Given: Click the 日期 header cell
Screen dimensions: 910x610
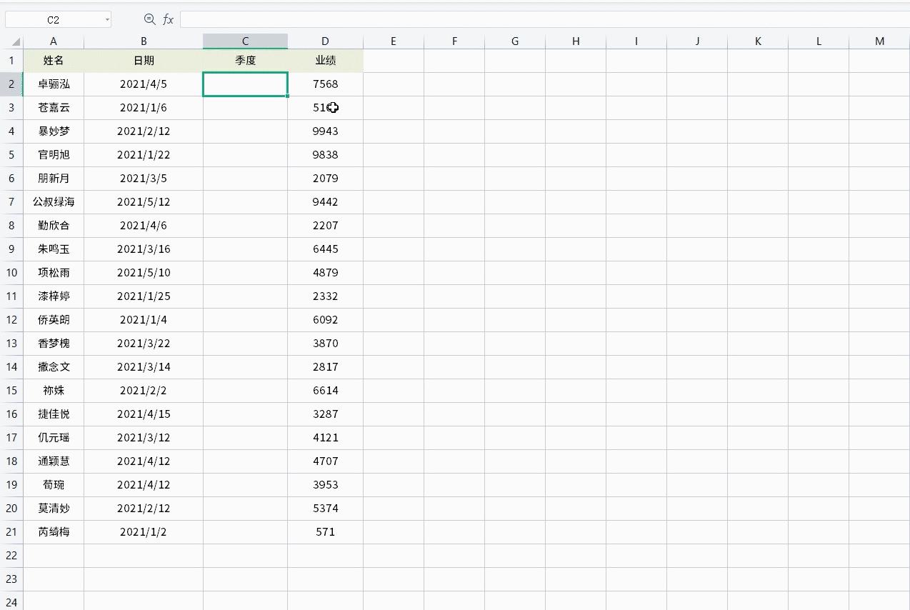Looking at the screenshot, I should 144,61.
